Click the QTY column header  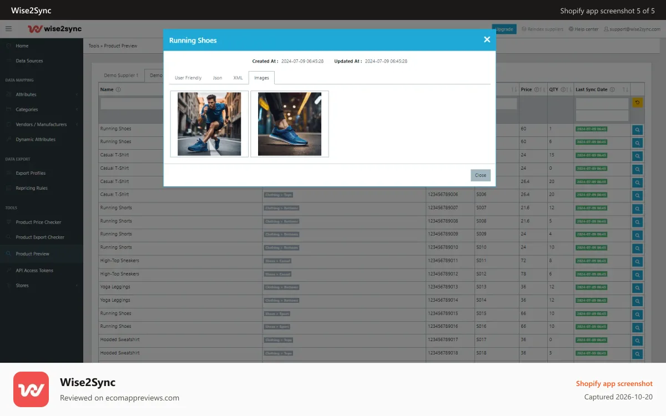pyautogui.click(x=553, y=89)
